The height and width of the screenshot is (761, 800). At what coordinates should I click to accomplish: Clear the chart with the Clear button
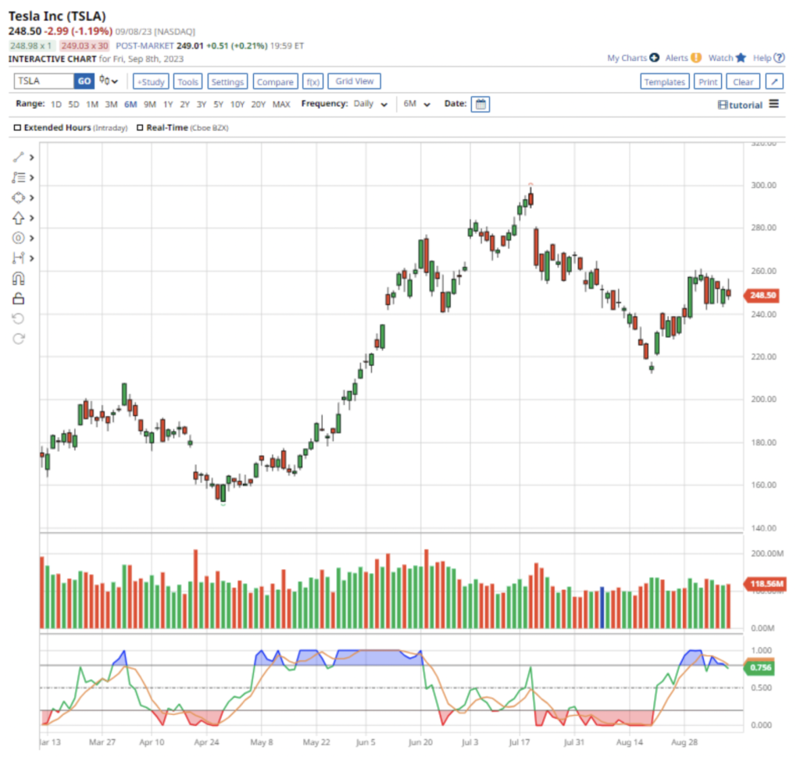(743, 81)
